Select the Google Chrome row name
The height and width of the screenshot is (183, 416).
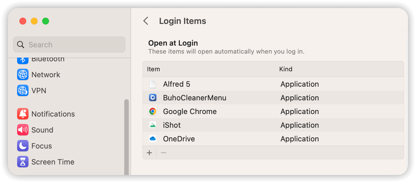pos(190,111)
